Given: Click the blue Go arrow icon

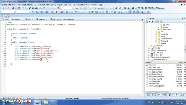Looking at the screenshot, I should tap(77, 8).
